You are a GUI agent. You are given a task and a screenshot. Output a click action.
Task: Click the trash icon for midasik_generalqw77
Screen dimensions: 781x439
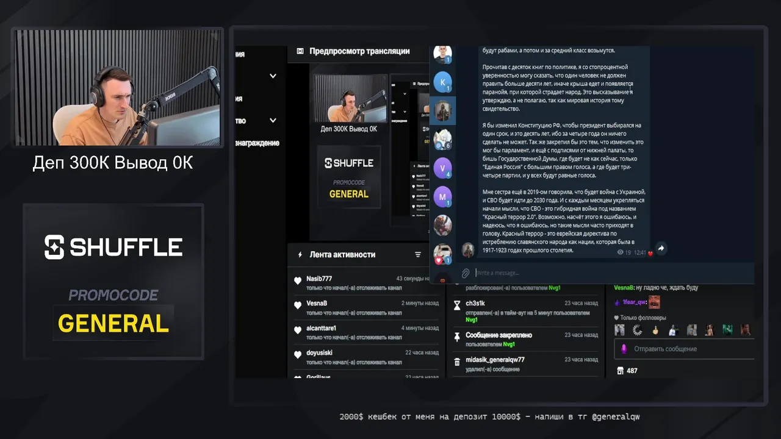coord(457,362)
